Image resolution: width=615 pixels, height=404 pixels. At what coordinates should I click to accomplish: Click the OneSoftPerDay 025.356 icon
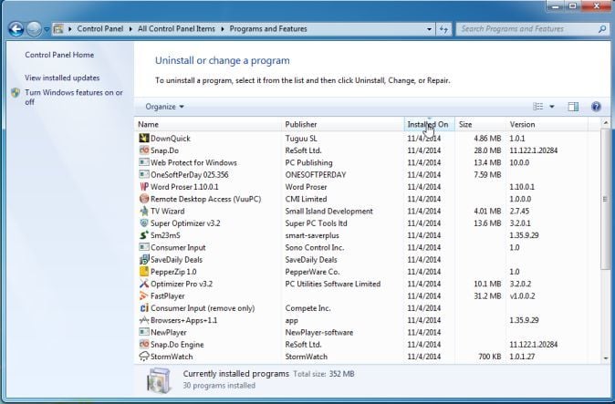pyautogui.click(x=144, y=174)
